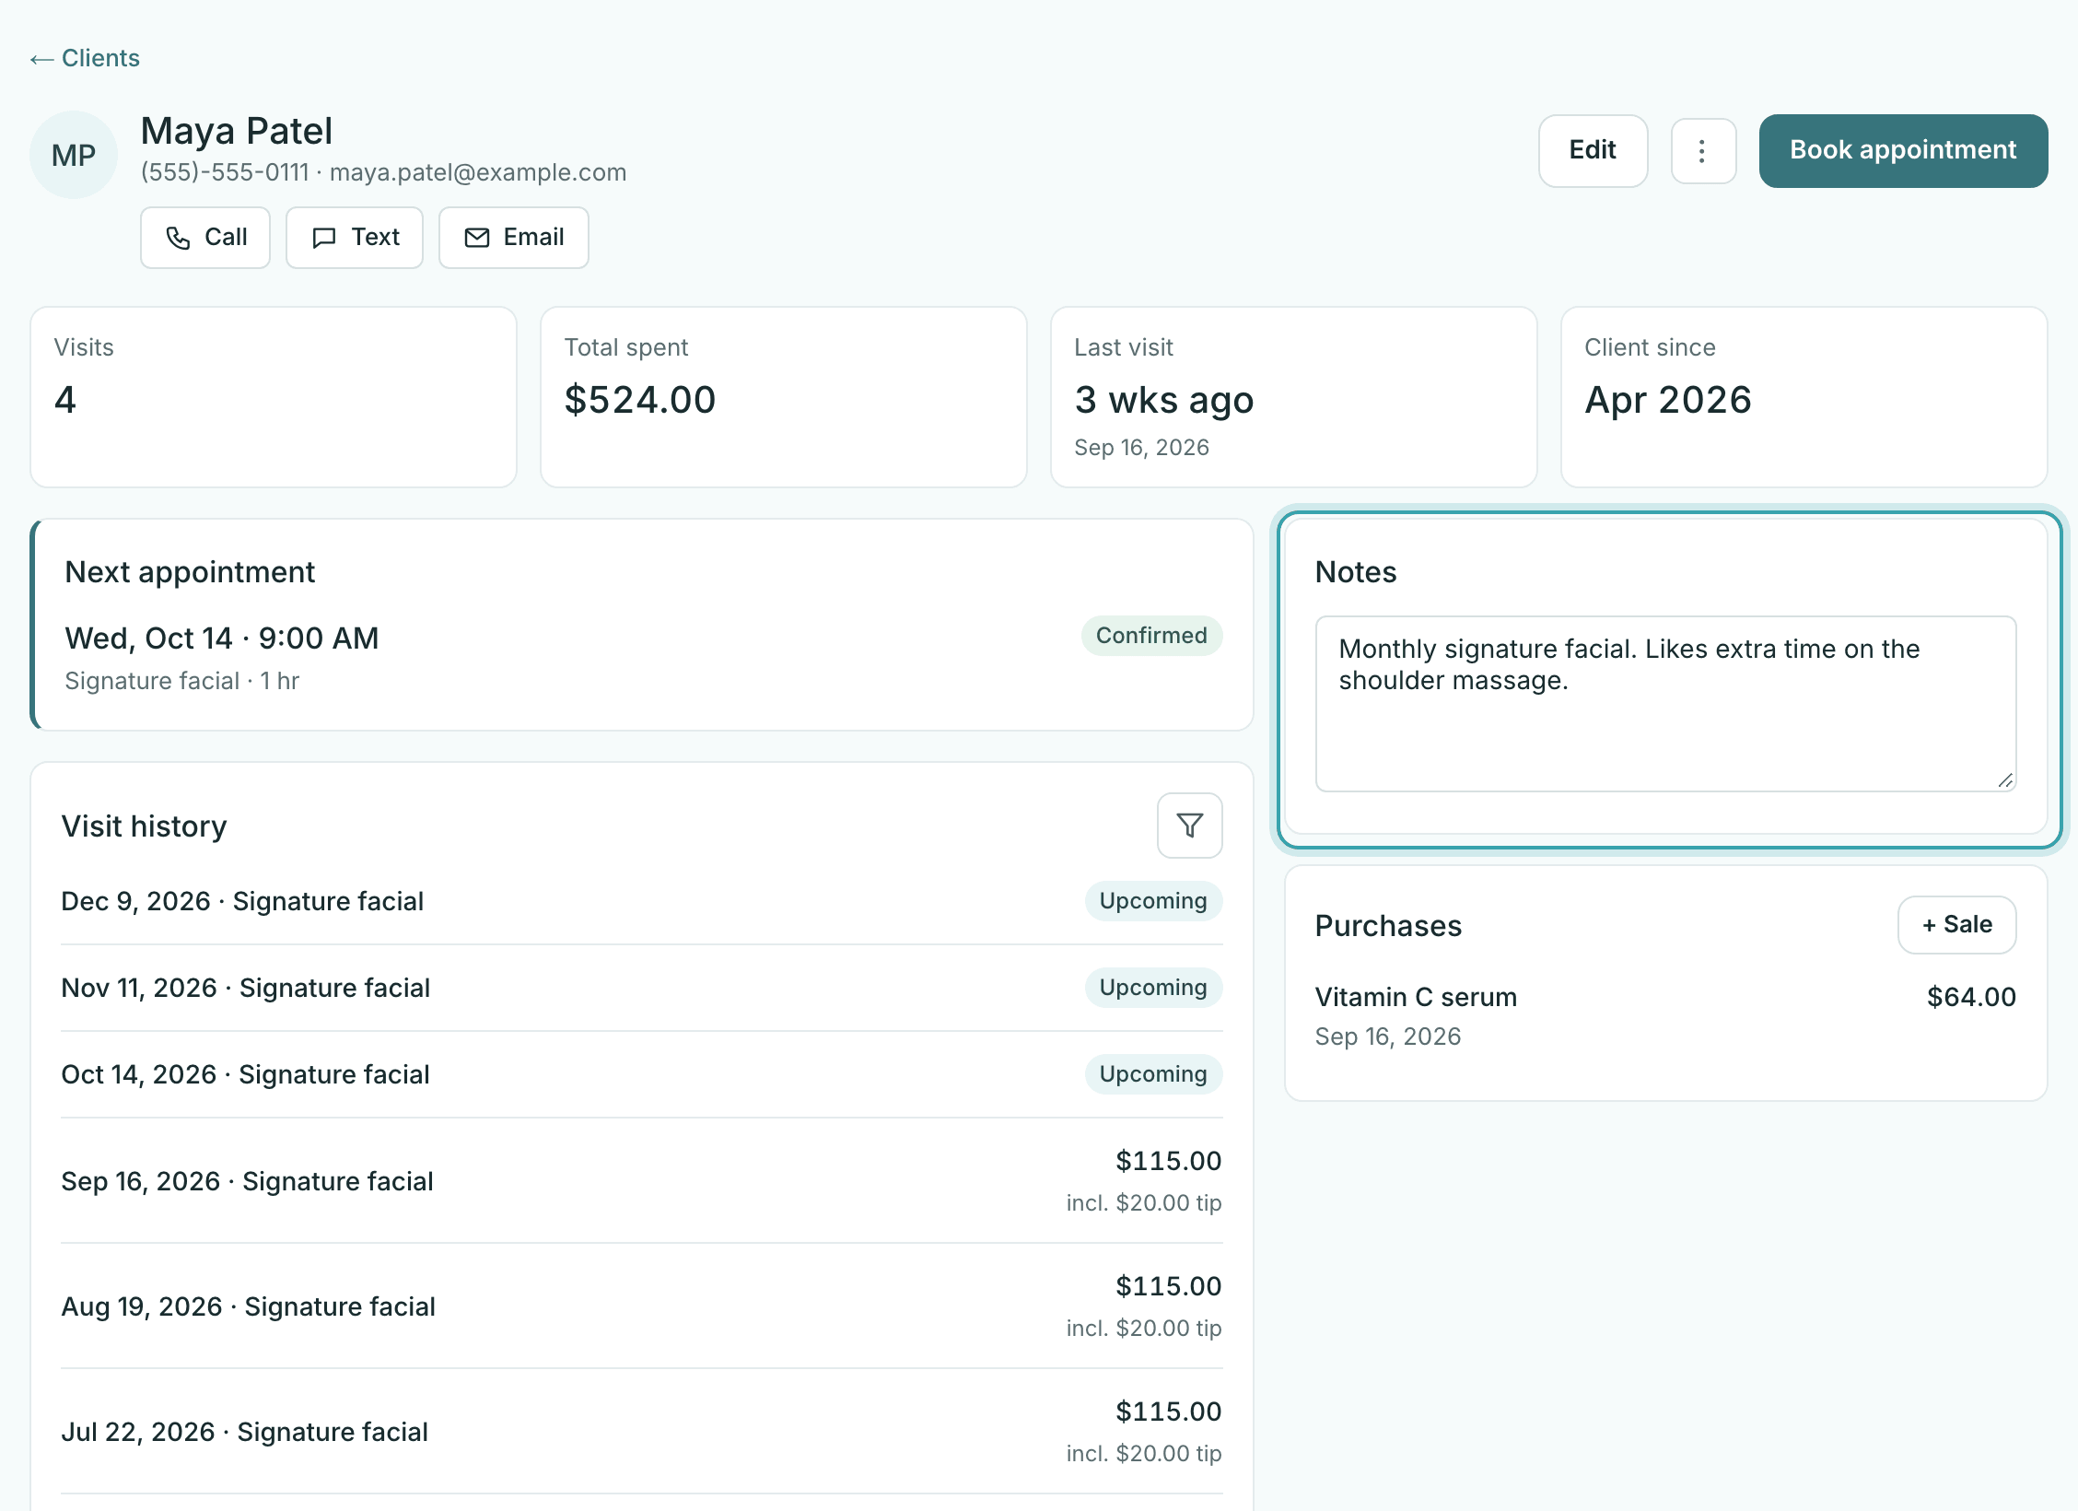This screenshot has width=2078, height=1511.
Task: Click the $64.00 purchase amount
Action: click(1971, 997)
